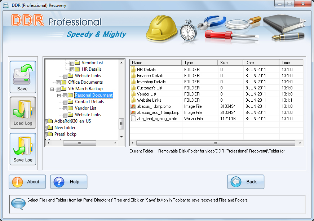Click the image icon of abacus_1.bmp.bmp
Viewport: 314px width, 221px height.
(133, 106)
